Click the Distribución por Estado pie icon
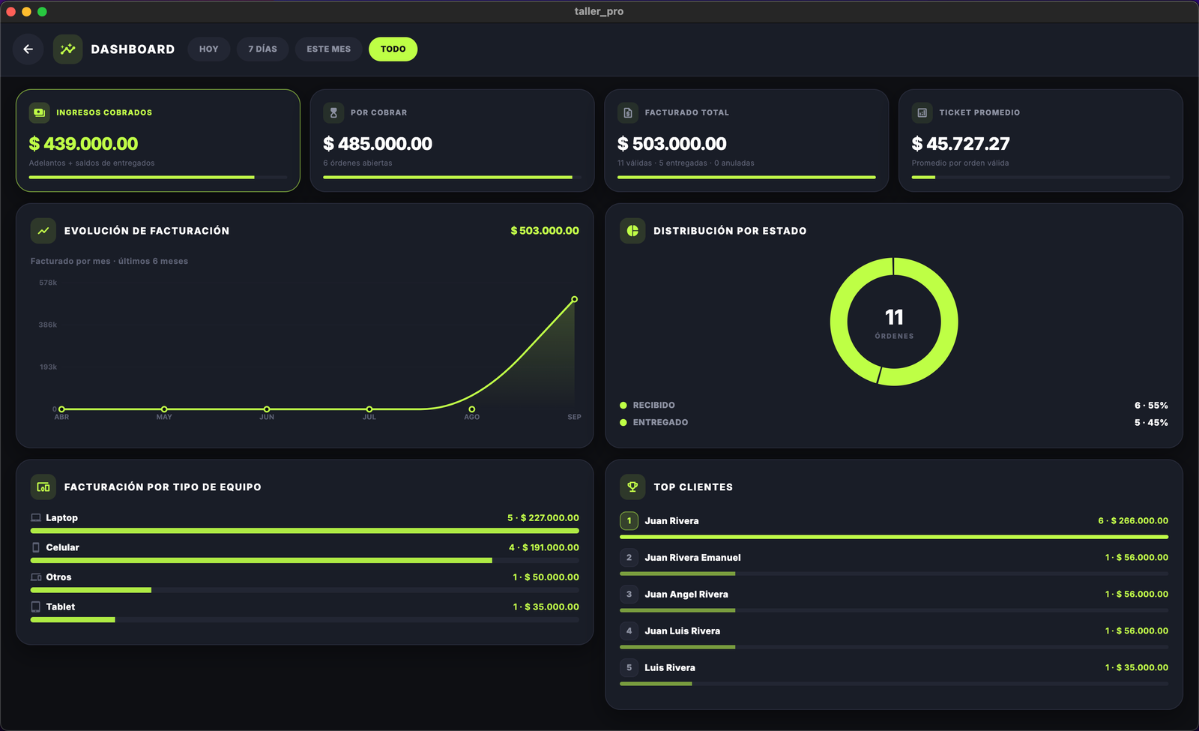1199x731 pixels. click(632, 231)
